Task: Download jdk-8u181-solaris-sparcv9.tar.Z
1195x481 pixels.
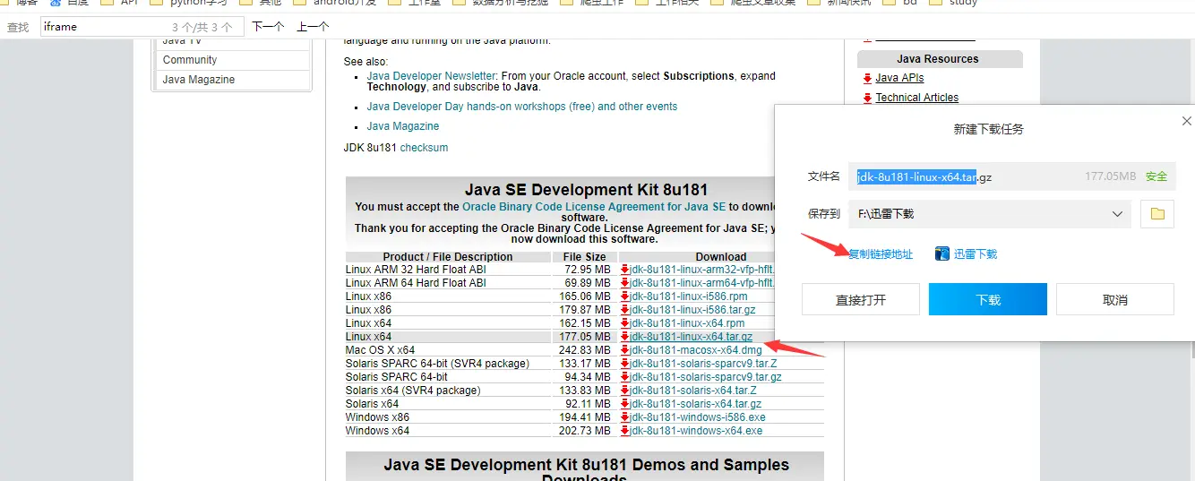Action: click(703, 364)
